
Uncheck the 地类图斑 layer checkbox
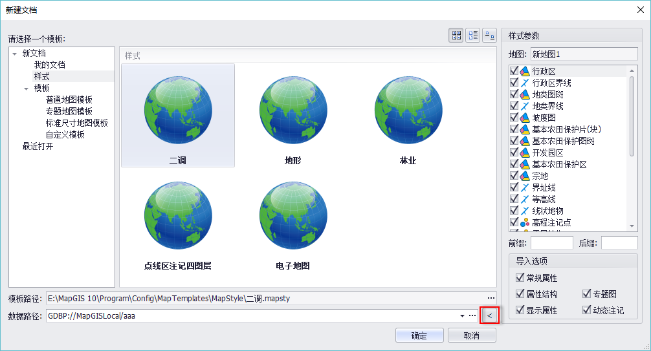pyautogui.click(x=514, y=94)
